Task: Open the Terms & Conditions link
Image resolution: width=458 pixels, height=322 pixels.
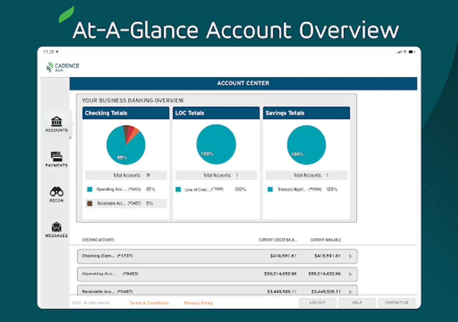Action: coord(149,303)
